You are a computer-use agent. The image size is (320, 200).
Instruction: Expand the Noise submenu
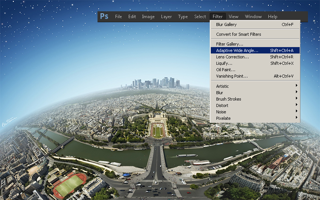tap(255, 112)
